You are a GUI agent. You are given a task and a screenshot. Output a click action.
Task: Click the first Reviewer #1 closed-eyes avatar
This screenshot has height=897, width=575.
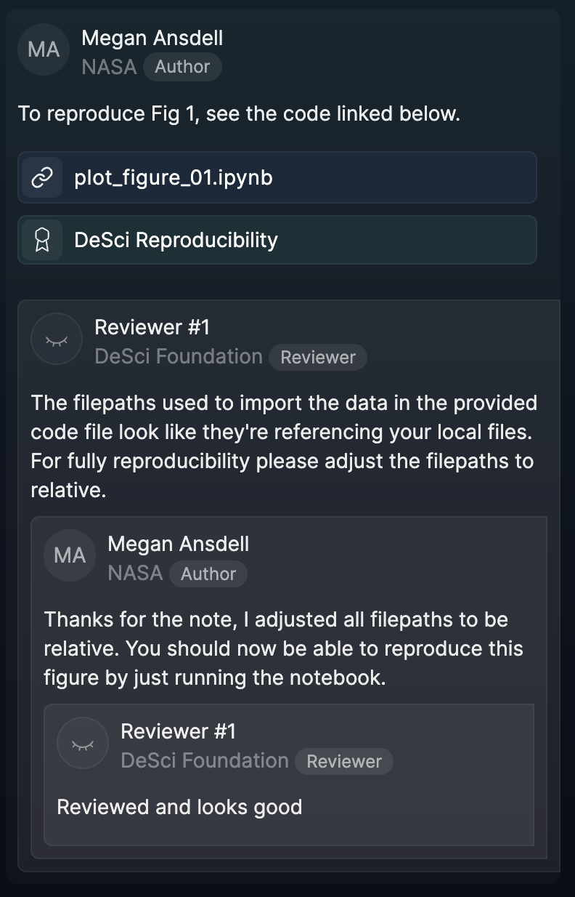pyautogui.click(x=57, y=339)
